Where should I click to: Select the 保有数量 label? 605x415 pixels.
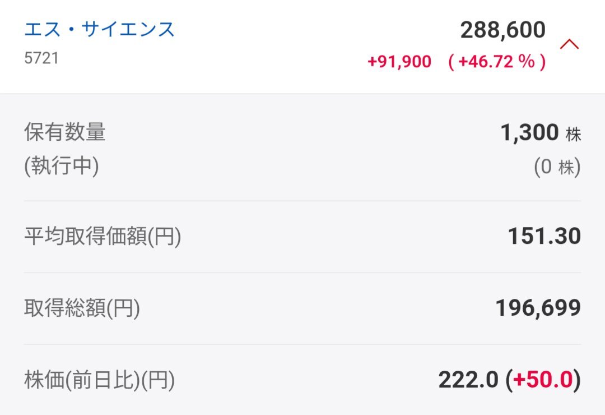coord(65,132)
